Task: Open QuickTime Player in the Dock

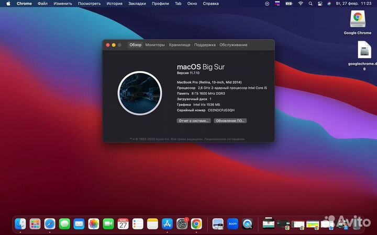Action: (x=247, y=224)
